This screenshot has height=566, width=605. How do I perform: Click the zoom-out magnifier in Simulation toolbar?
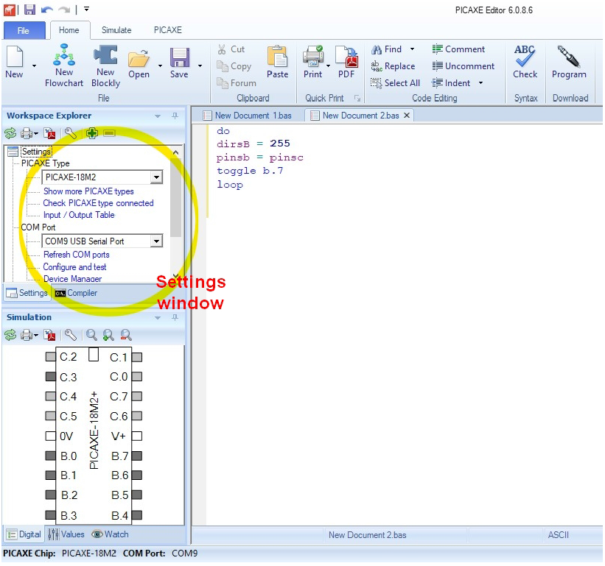[126, 335]
